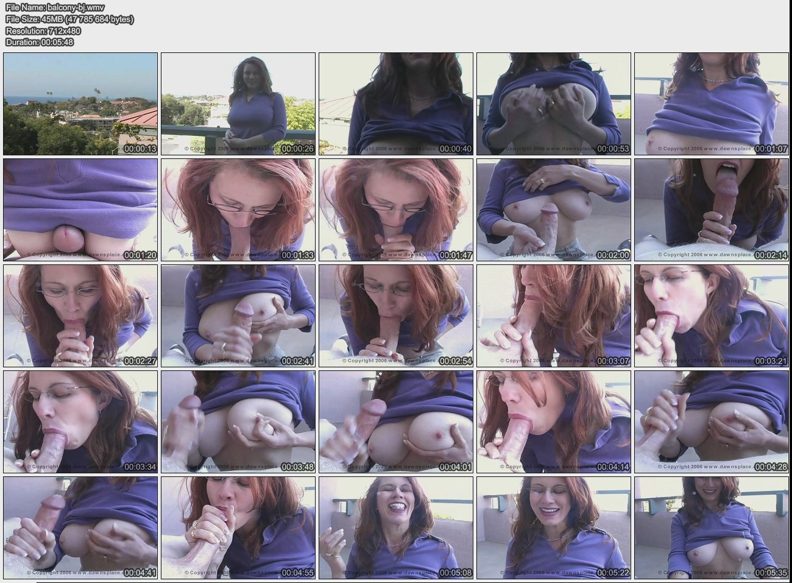Click the 00:02:00 timestamp label
The width and height of the screenshot is (792, 583).
coord(613,256)
